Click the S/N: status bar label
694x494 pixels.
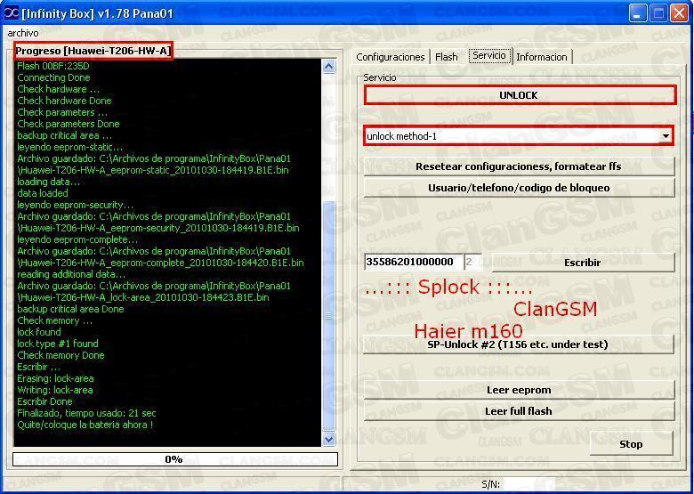click(491, 484)
